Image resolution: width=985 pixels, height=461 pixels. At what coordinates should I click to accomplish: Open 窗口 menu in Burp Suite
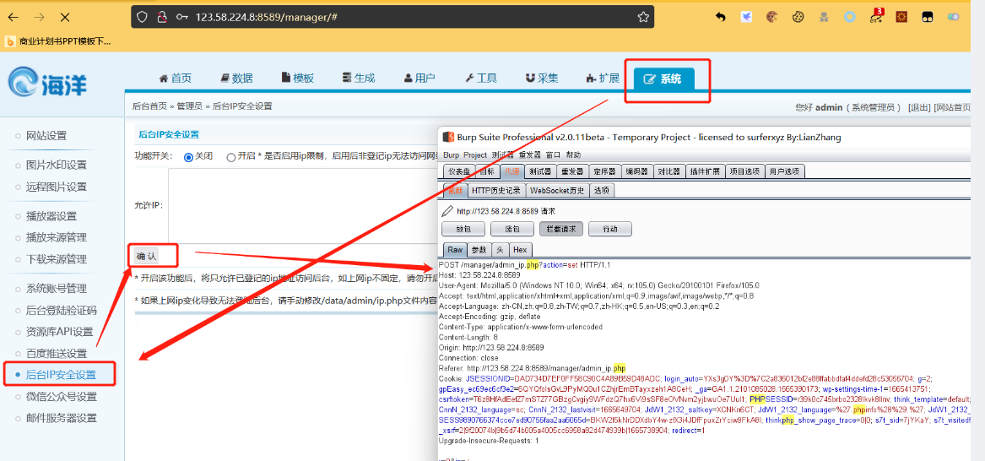click(553, 155)
